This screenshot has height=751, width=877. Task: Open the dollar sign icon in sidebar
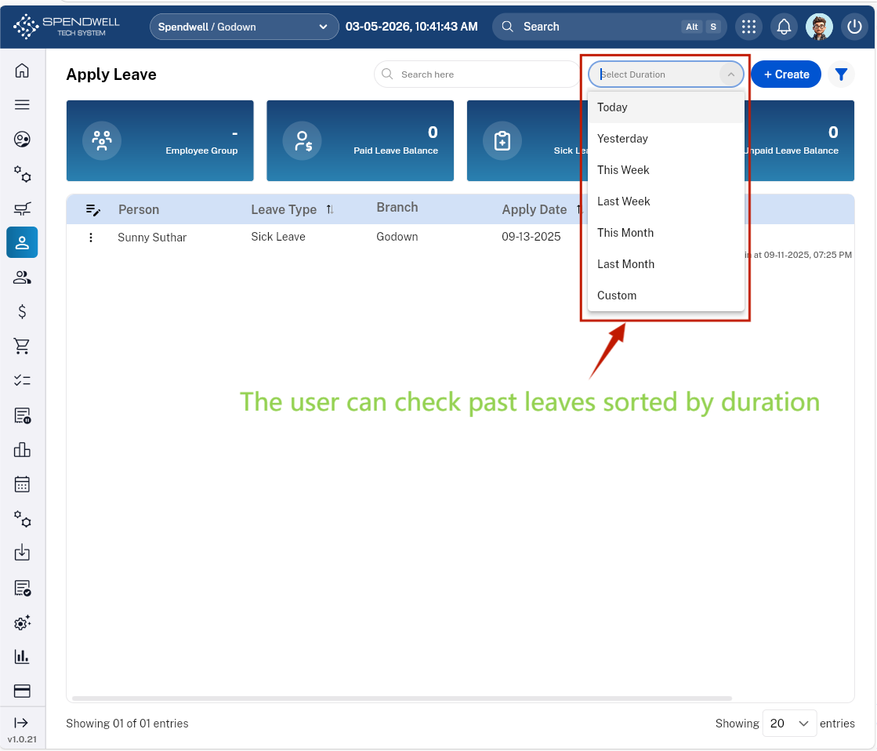click(x=22, y=312)
